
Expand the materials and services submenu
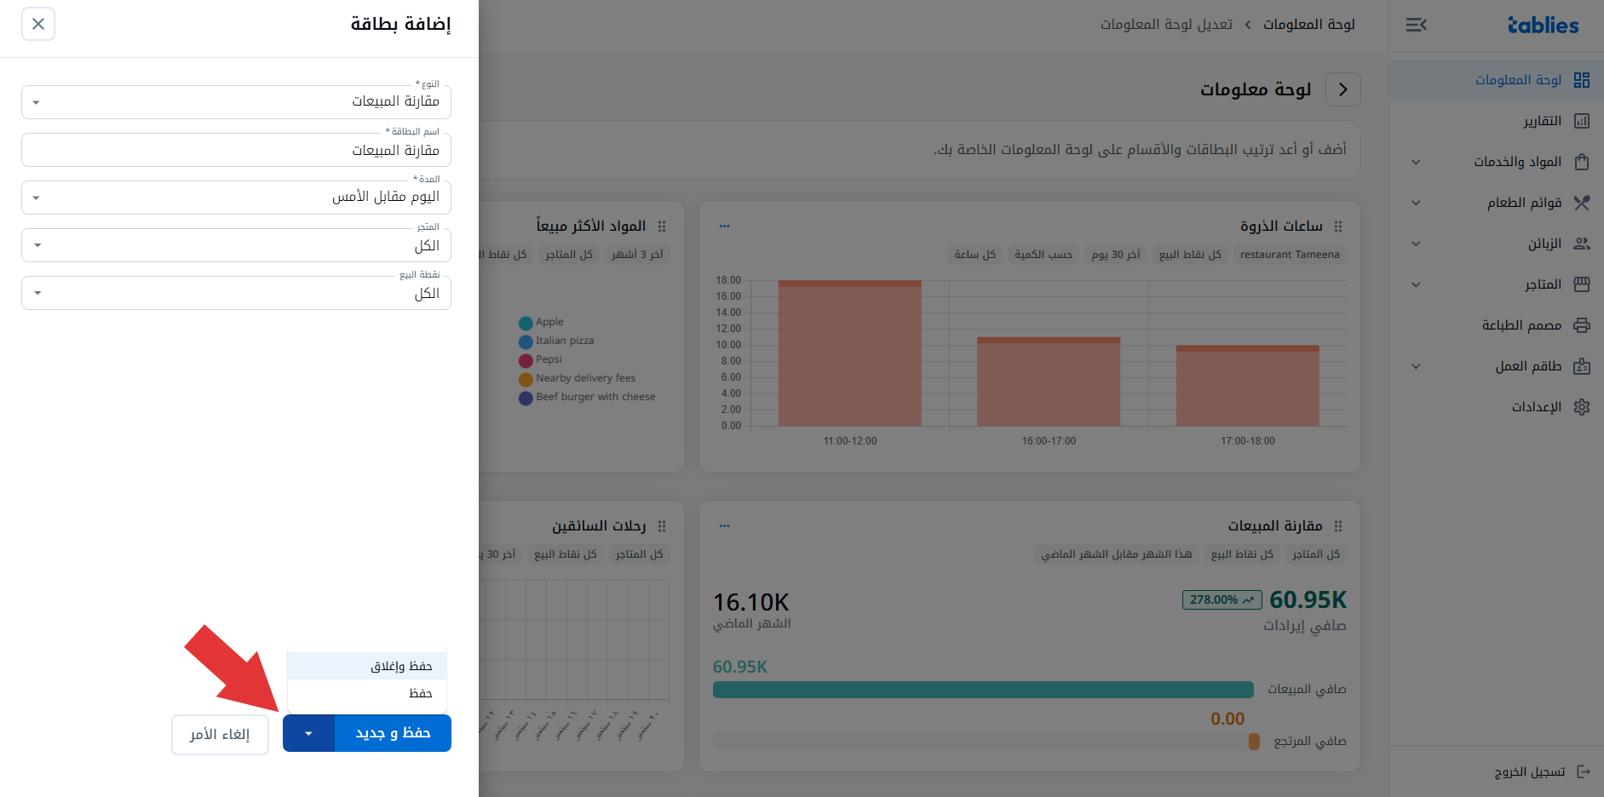1416,162
